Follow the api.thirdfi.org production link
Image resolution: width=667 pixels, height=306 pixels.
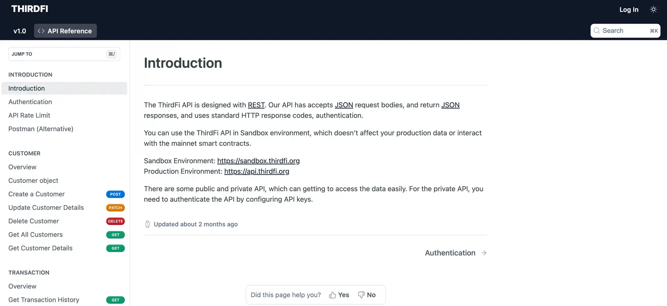pyautogui.click(x=257, y=171)
